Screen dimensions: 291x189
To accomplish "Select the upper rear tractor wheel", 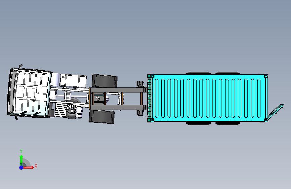I will (105, 81).
